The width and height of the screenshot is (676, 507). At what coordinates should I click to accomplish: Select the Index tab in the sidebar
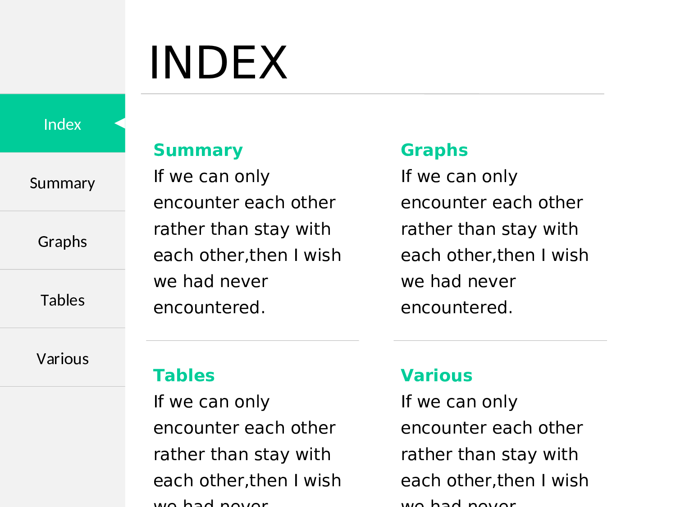pos(62,124)
